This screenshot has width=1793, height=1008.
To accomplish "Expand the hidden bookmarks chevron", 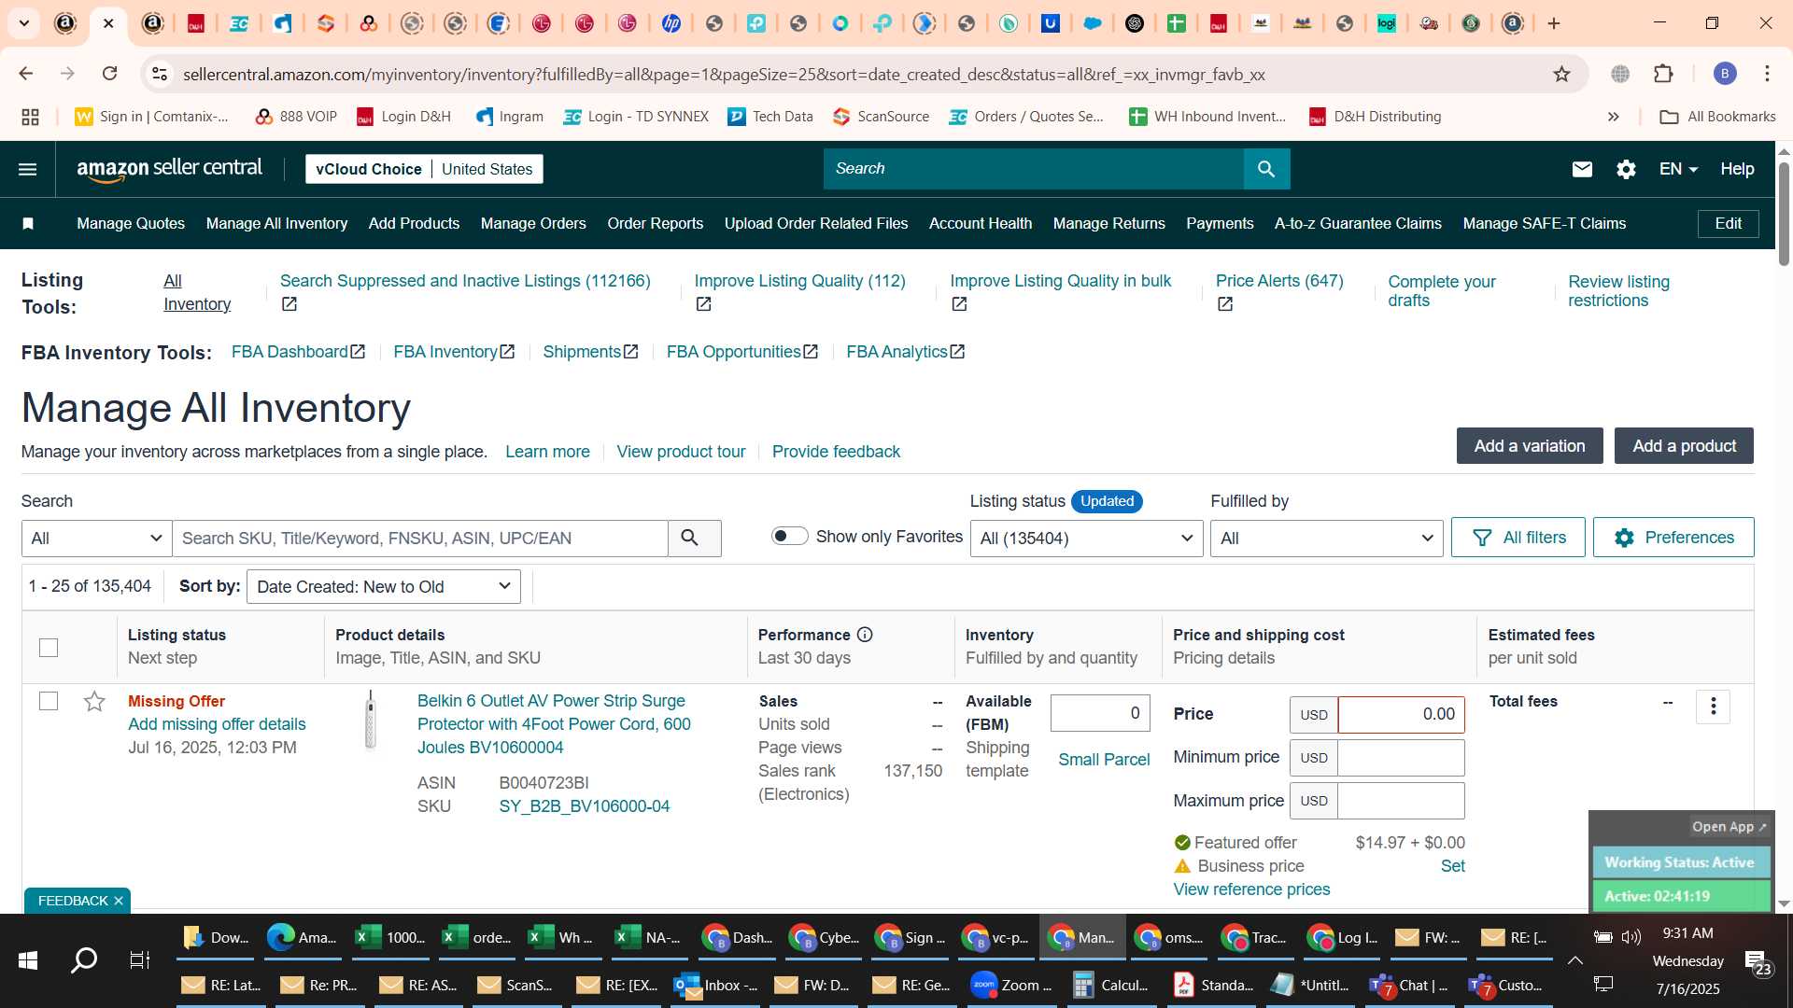I will [x=1613, y=117].
